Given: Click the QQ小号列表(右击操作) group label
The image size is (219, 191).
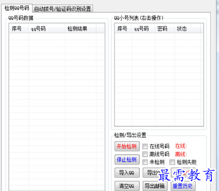Looking at the screenshot, I should pyautogui.click(x=138, y=18).
